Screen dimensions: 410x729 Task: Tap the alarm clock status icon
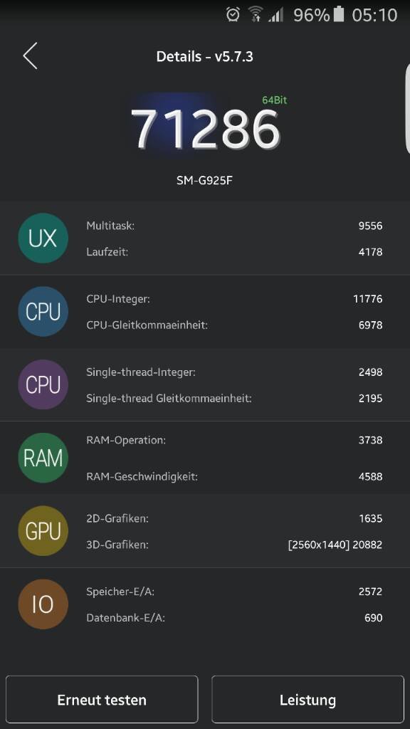pos(233,14)
